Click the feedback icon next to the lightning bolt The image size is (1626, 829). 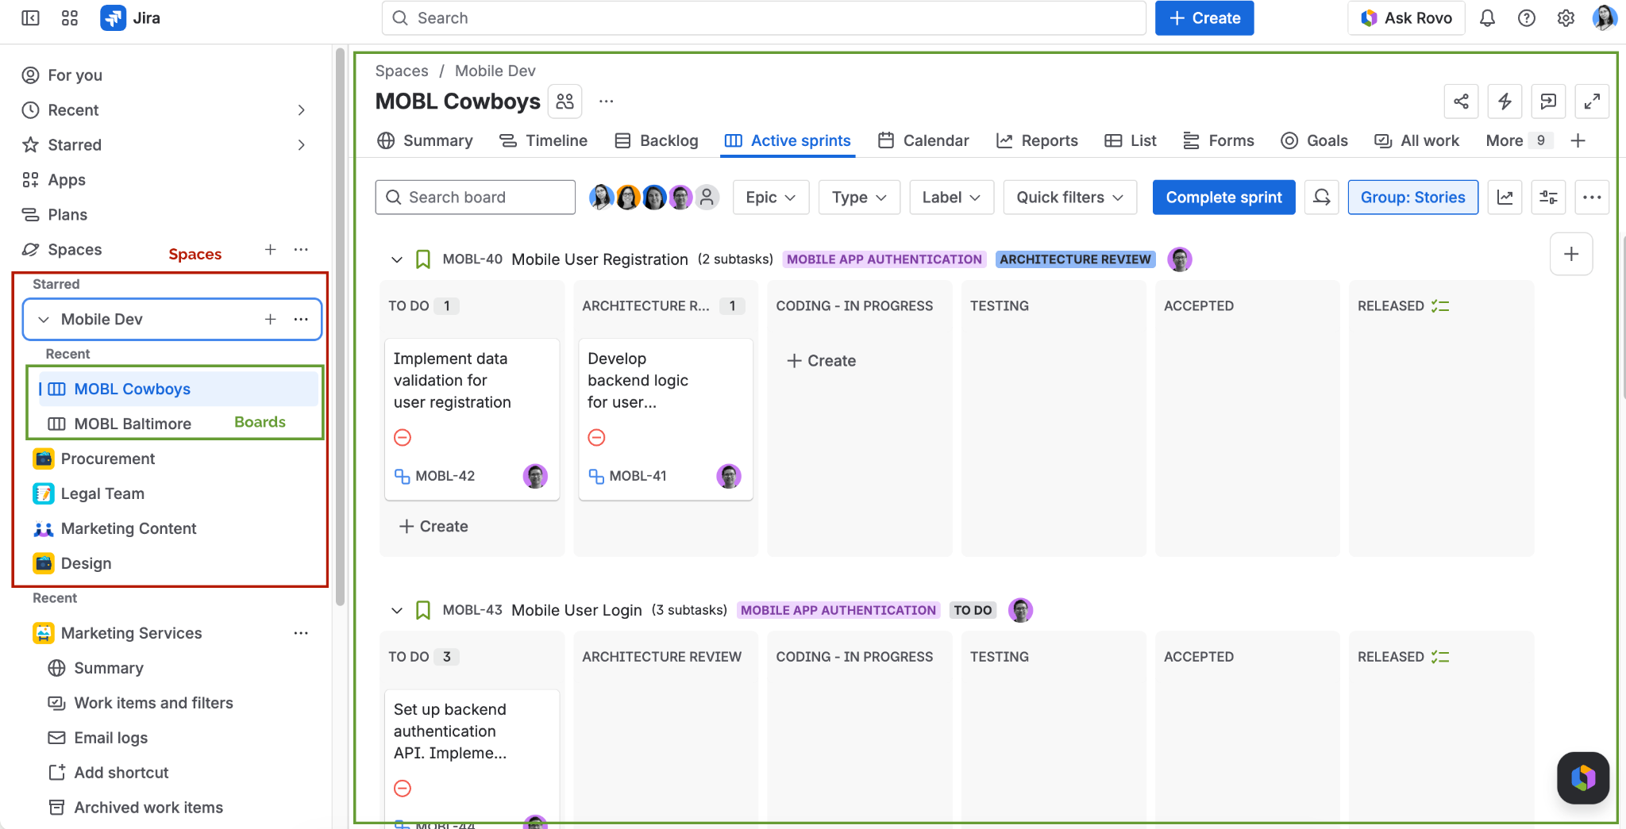(1548, 102)
